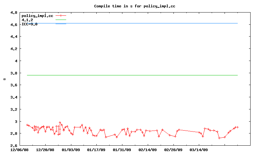This screenshot has width=257, height=154.
Task: Click the 3.8 y-axis tick label
Action: 14,73
